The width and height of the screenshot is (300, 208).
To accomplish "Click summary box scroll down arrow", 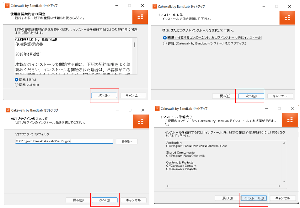I will coord(284,181).
